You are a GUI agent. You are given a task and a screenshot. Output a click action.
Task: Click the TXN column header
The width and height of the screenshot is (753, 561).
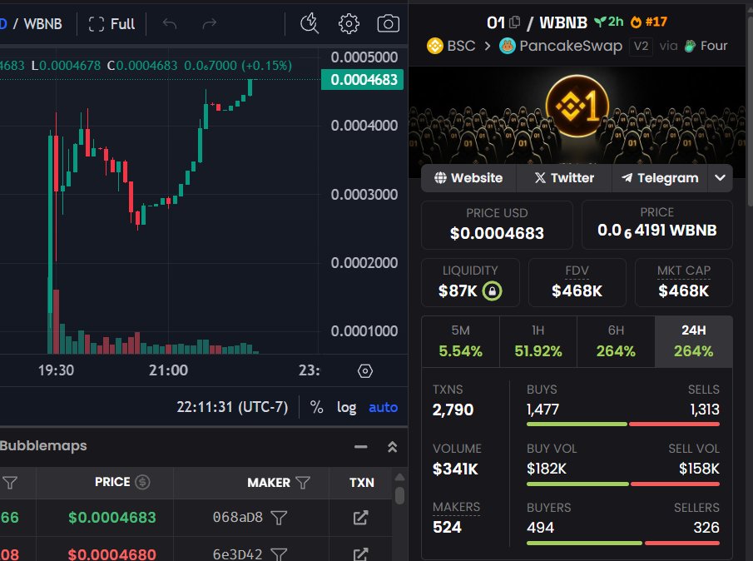click(362, 482)
